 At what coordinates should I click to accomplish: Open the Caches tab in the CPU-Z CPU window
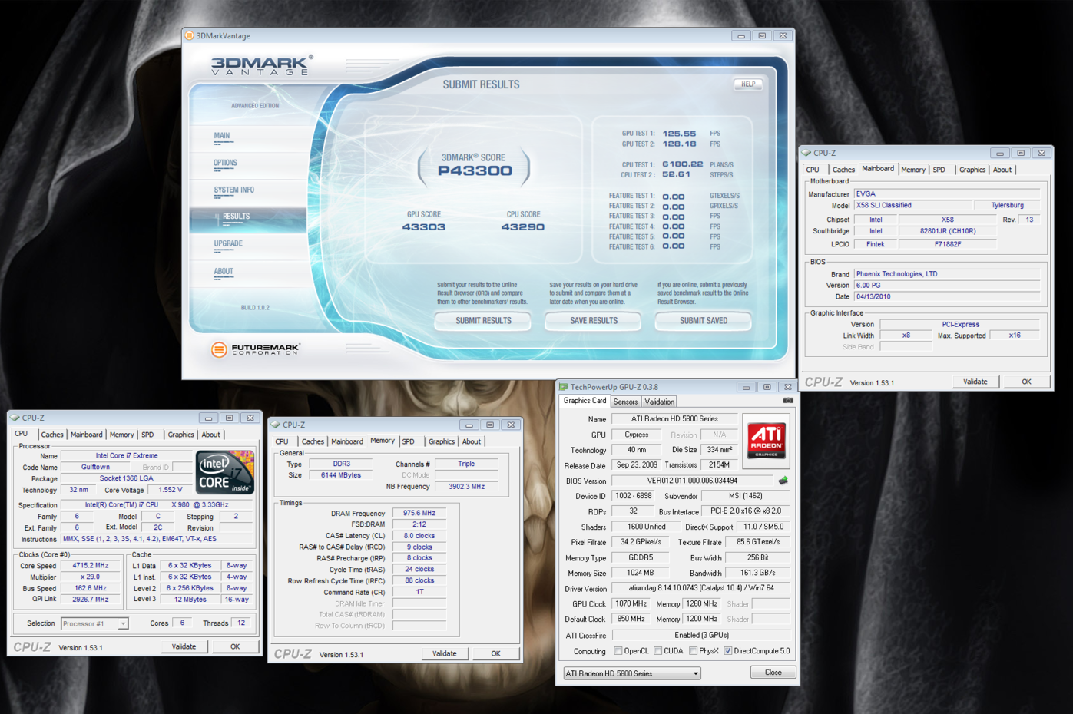click(52, 435)
